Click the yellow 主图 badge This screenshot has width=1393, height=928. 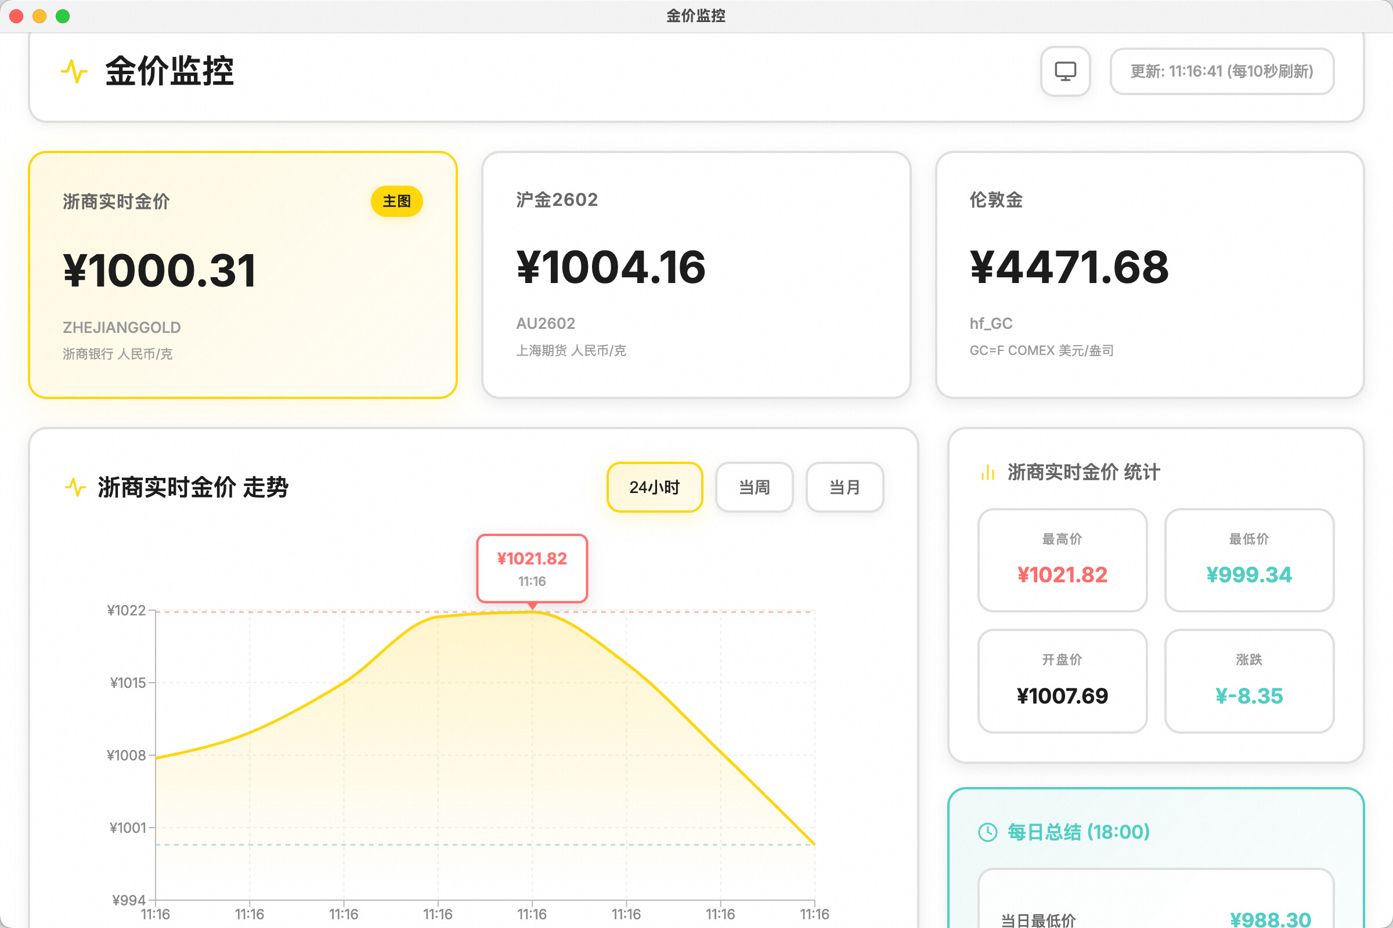point(396,201)
